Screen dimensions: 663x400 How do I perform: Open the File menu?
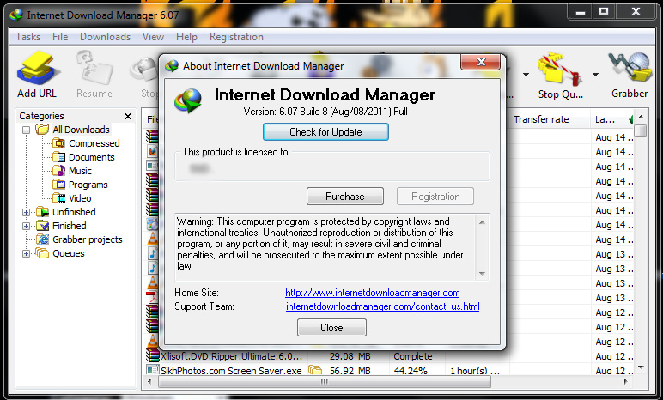pyautogui.click(x=60, y=37)
